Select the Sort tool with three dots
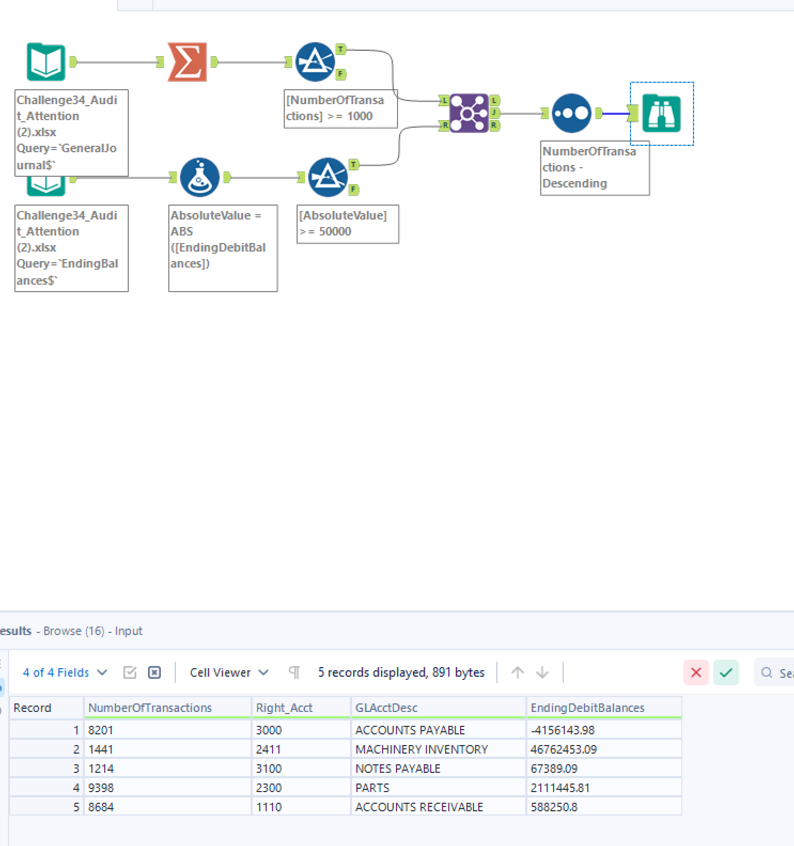Viewport: 794px width, 846px height. [571, 113]
